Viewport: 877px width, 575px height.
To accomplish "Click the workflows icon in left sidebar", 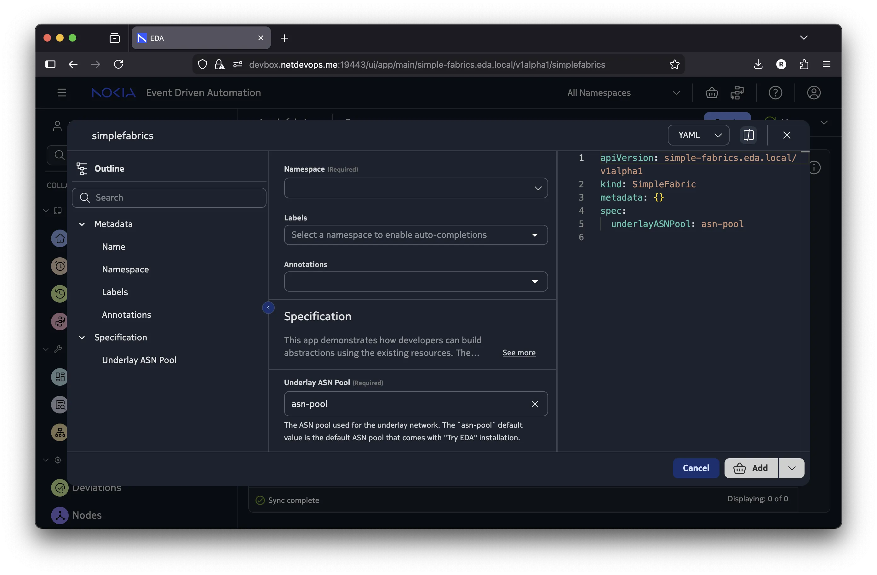I will 60,322.
